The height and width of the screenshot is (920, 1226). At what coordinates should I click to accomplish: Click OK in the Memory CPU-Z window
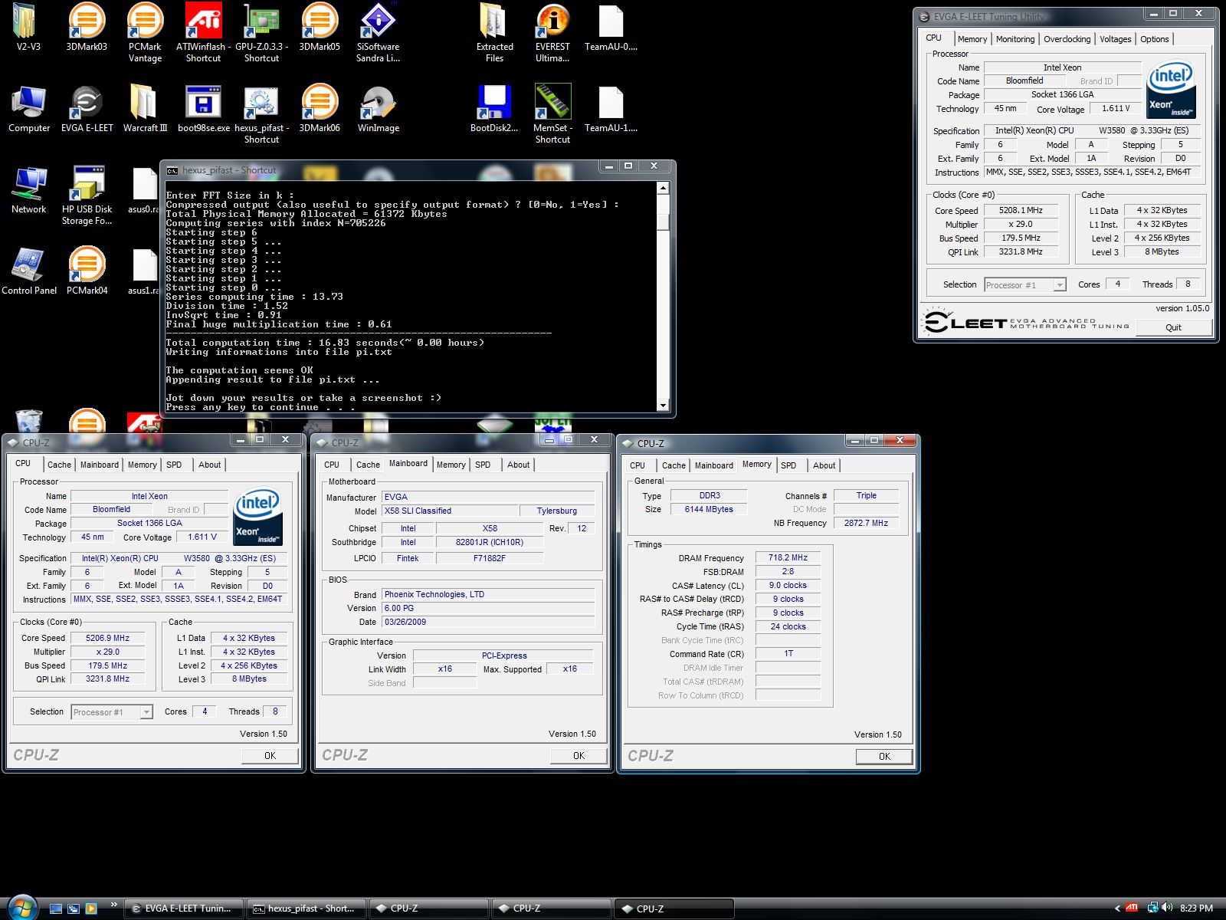pos(884,757)
